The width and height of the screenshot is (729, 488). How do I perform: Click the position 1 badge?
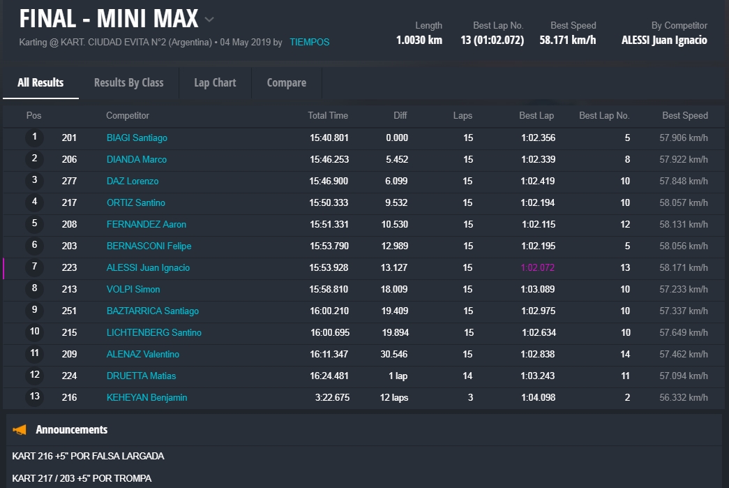tap(35, 138)
